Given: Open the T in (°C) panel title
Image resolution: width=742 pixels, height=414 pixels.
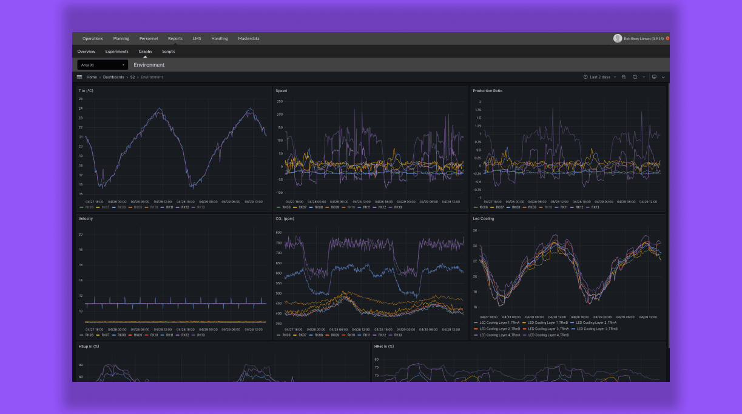Looking at the screenshot, I should (86, 91).
